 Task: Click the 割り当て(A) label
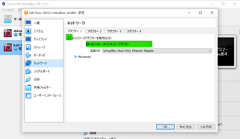[93, 44]
